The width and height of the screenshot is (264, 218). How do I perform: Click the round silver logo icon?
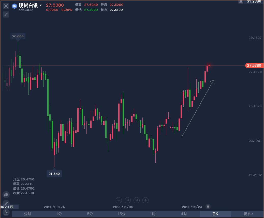(14, 6)
